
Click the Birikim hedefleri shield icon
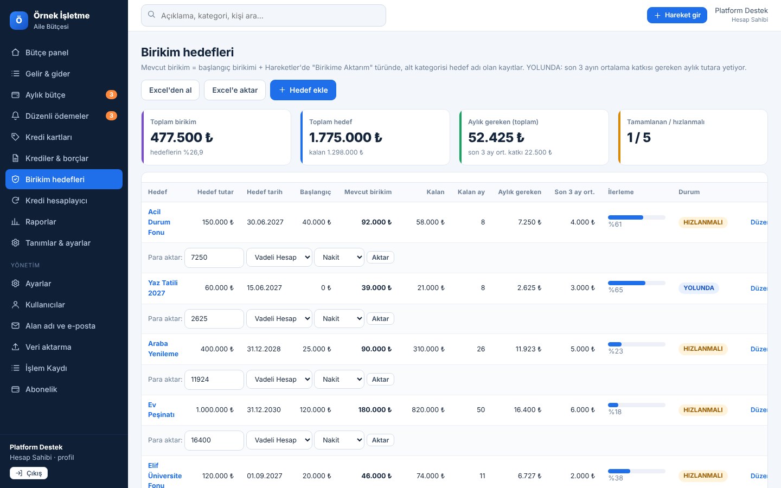15,179
